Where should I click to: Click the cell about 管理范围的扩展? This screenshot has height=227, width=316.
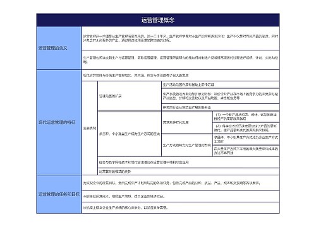tap(130, 96)
